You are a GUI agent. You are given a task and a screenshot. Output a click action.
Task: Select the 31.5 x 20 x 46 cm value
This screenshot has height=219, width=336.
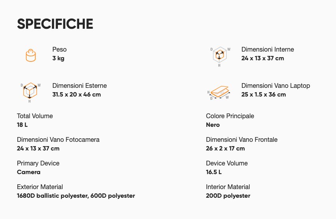point(76,95)
